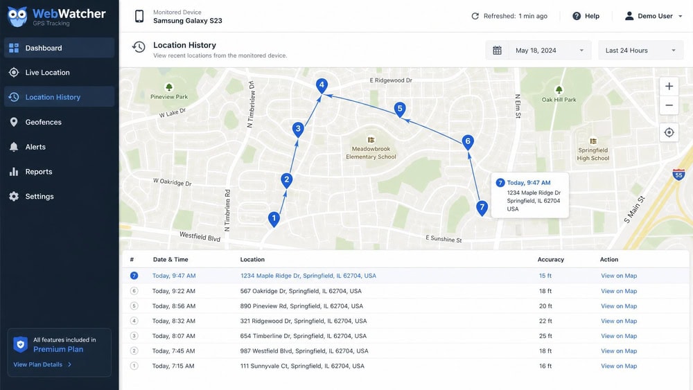Click Pineview Park tree icon on map

click(x=169, y=87)
